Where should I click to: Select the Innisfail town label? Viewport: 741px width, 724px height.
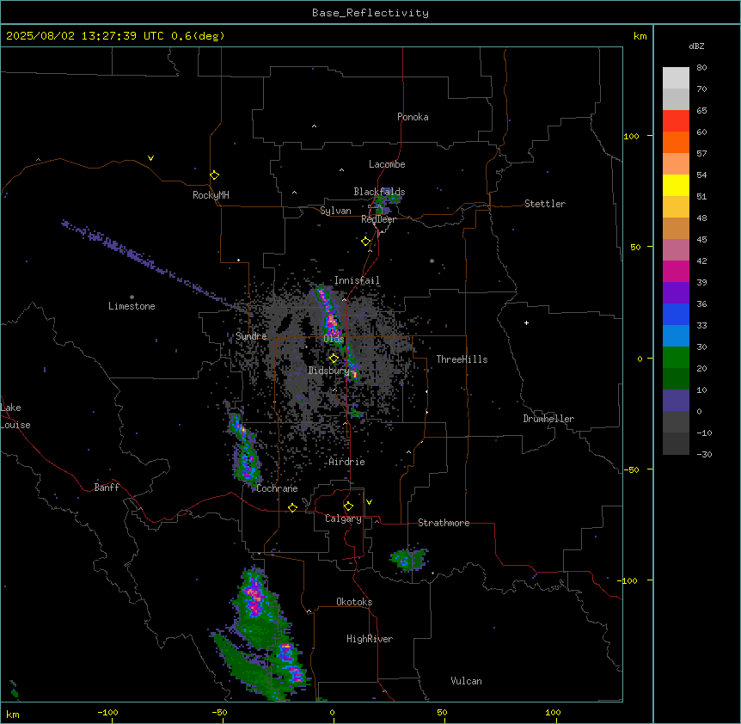click(x=357, y=280)
